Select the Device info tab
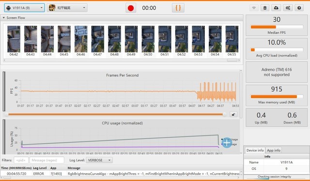This screenshot has height=181, width=310. pos(255,151)
